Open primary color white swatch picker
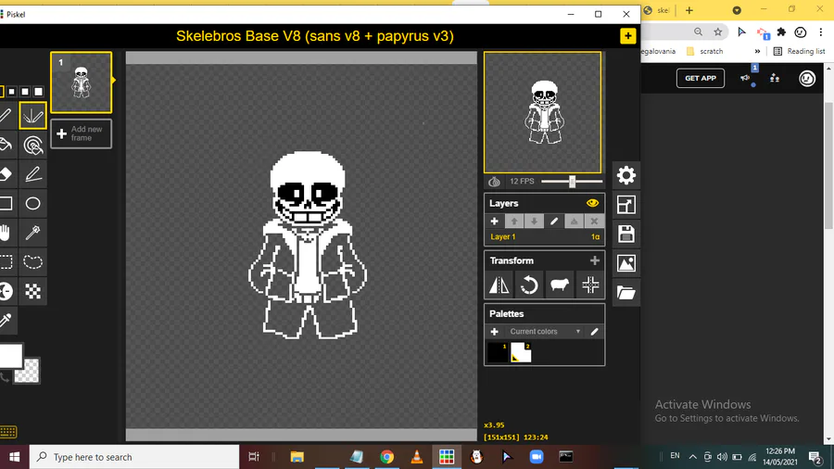This screenshot has height=469, width=834. click(10, 356)
